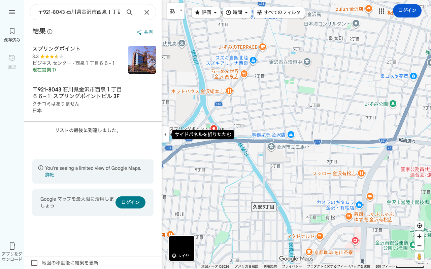
Task: Clear the search with the X icon
Action: point(147,12)
